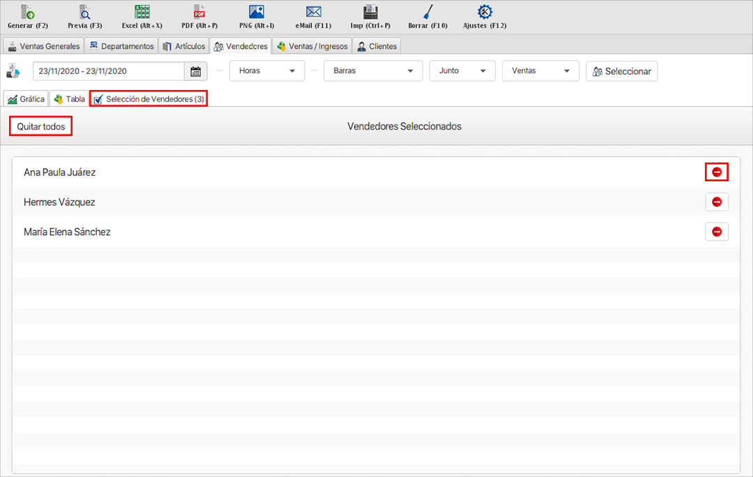Remove Hermes Vázquez from selected vendors
The image size is (753, 477).
click(x=717, y=202)
